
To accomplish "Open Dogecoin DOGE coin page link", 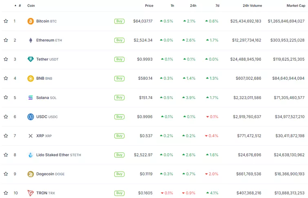I will pos(50,174).
